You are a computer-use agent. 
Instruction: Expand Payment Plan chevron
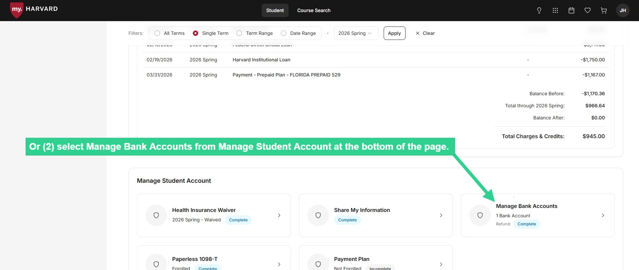point(441,264)
